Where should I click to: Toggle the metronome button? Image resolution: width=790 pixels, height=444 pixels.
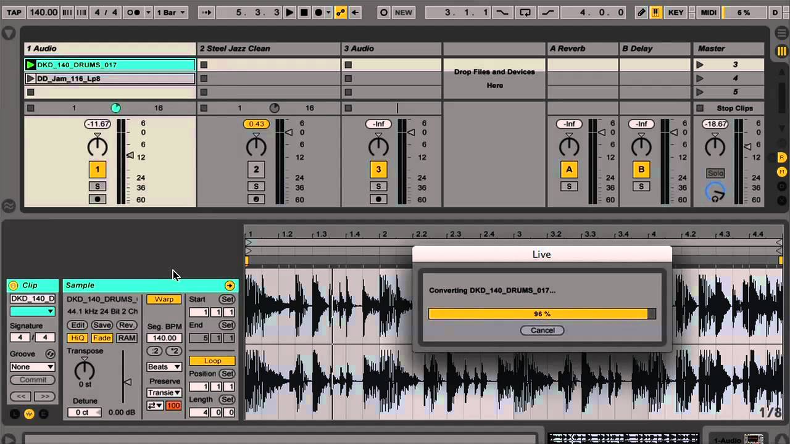coord(133,12)
